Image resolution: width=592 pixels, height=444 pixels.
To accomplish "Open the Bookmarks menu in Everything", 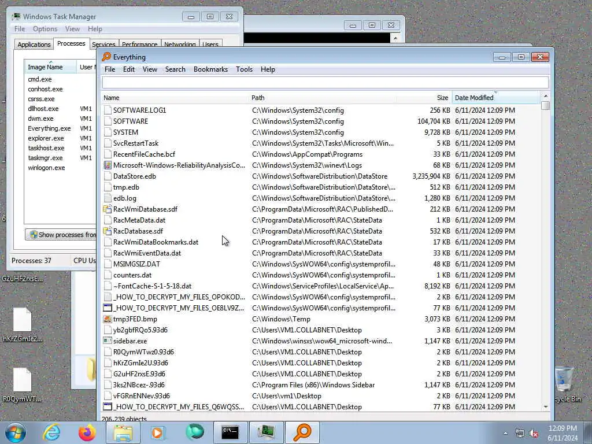I will (x=210, y=69).
